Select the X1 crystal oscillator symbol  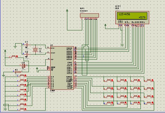[35, 49]
